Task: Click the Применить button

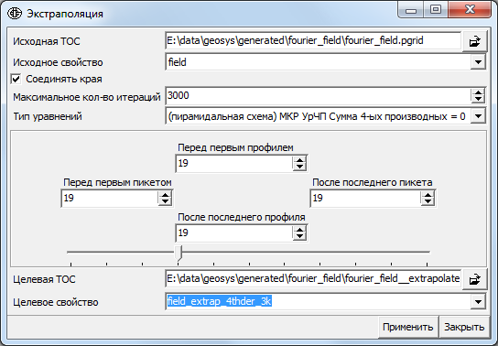Action: 407,327
